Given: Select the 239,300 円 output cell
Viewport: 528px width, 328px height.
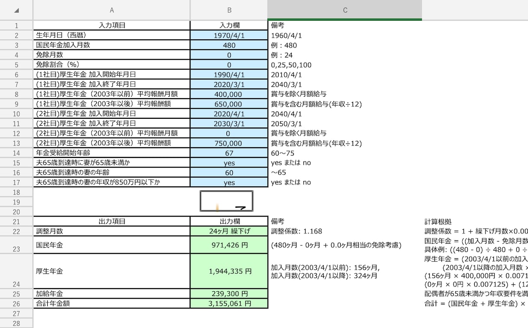Looking at the screenshot, I should 229,294.
